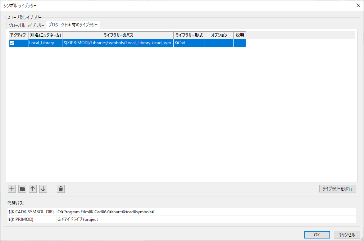Click the キャンセル button
The height and width of the screenshot is (241, 364).
click(346, 235)
